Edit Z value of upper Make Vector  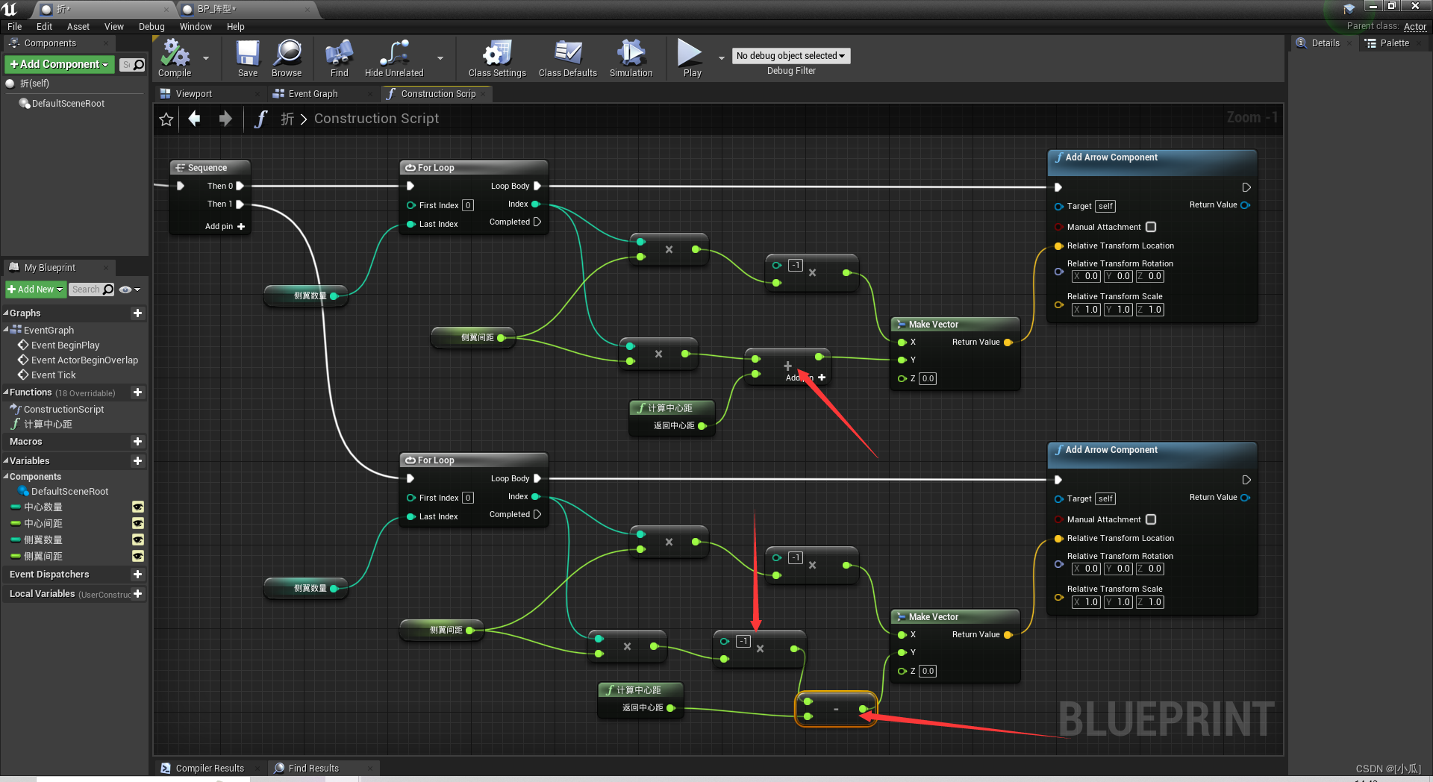click(928, 378)
